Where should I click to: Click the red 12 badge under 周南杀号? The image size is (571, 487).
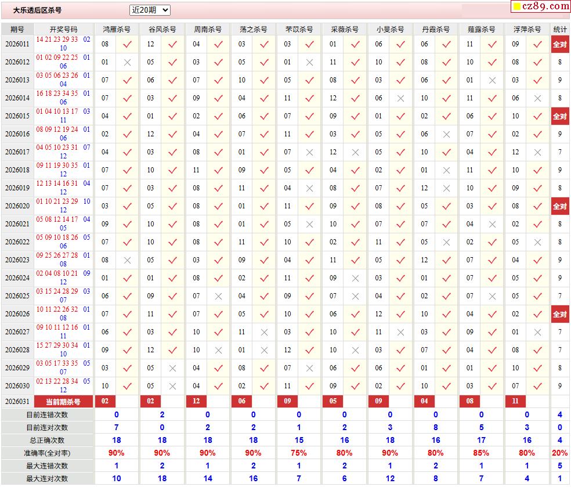196,401
